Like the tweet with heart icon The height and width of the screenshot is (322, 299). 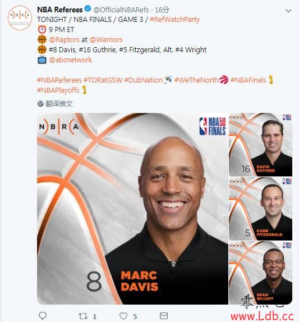coord(123,316)
